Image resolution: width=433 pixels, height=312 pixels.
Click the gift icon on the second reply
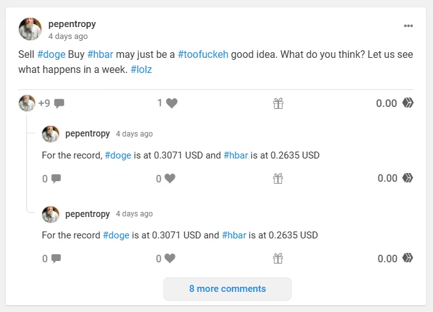(x=278, y=259)
